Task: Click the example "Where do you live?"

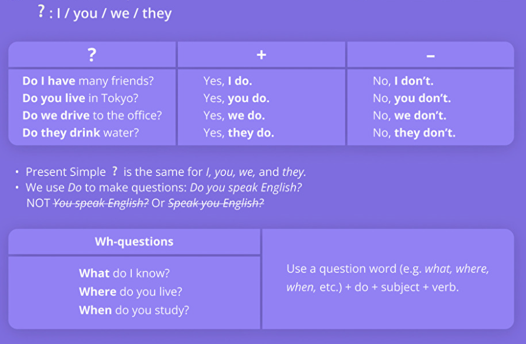Action: [131, 292]
